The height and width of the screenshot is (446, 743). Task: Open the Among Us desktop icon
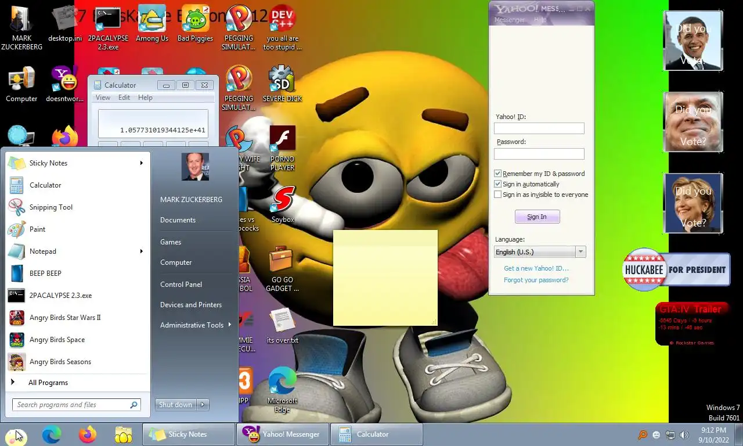(x=152, y=24)
